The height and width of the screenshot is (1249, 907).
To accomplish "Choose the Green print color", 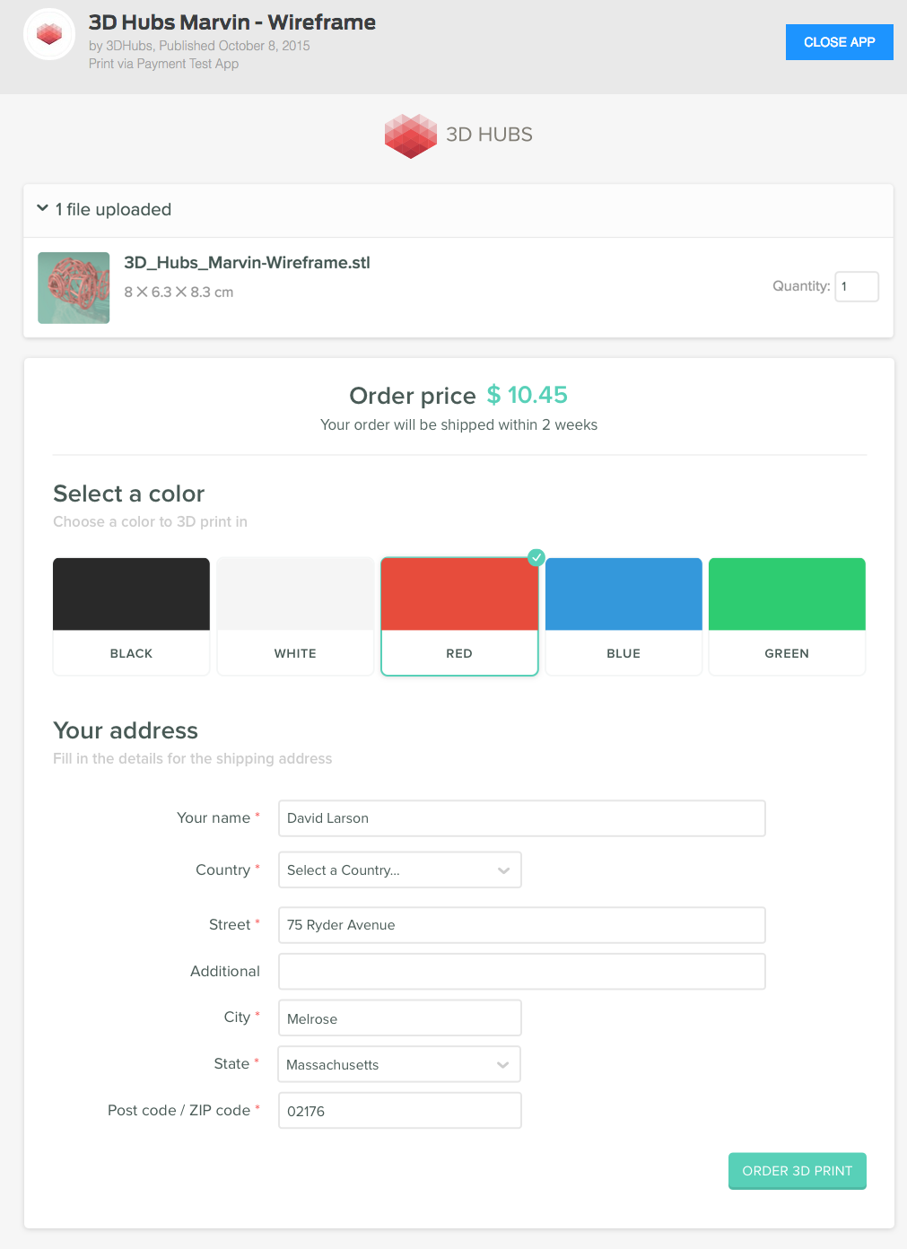I will (787, 616).
